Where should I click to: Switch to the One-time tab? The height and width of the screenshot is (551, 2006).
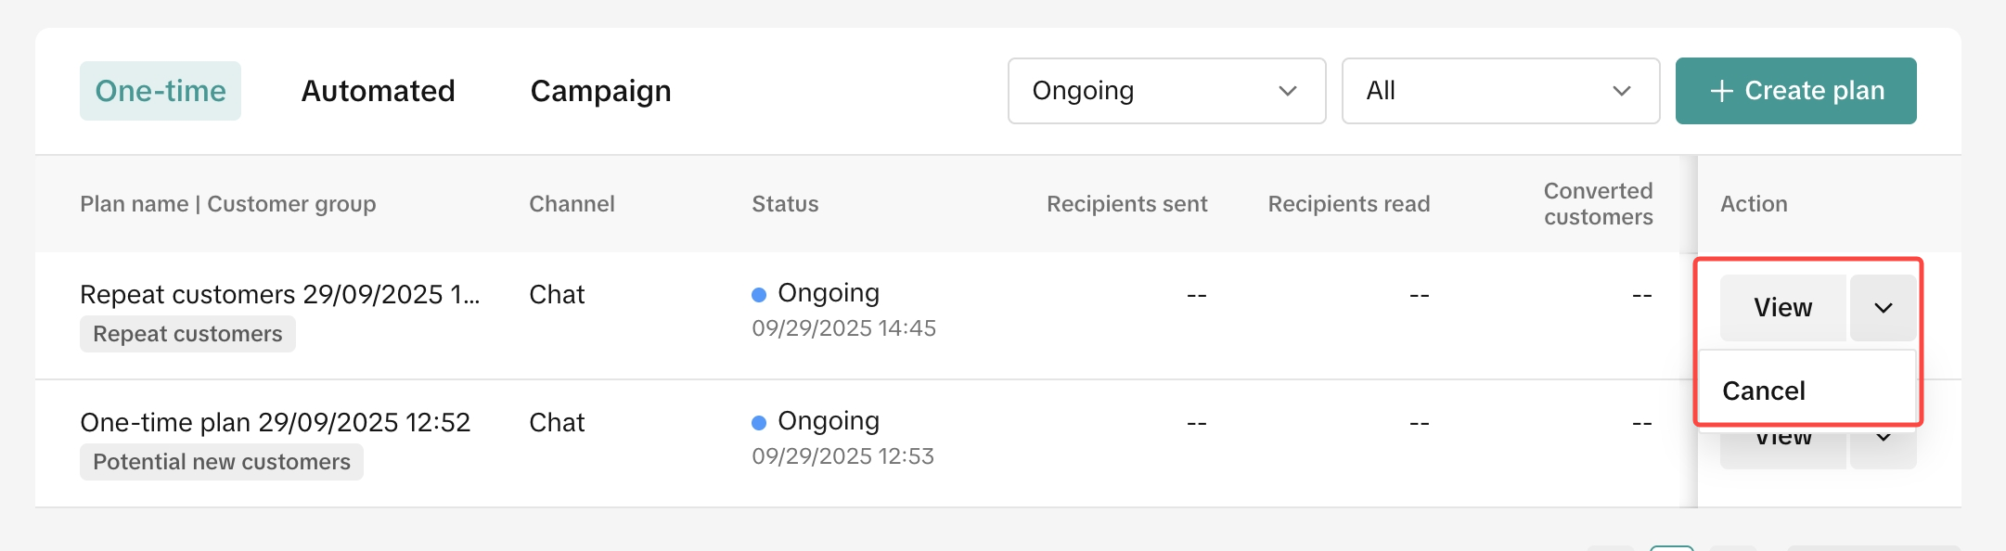pos(161,91)
